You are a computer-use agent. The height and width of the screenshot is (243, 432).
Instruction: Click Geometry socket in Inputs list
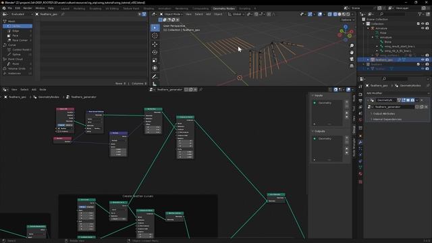[327, 103]
